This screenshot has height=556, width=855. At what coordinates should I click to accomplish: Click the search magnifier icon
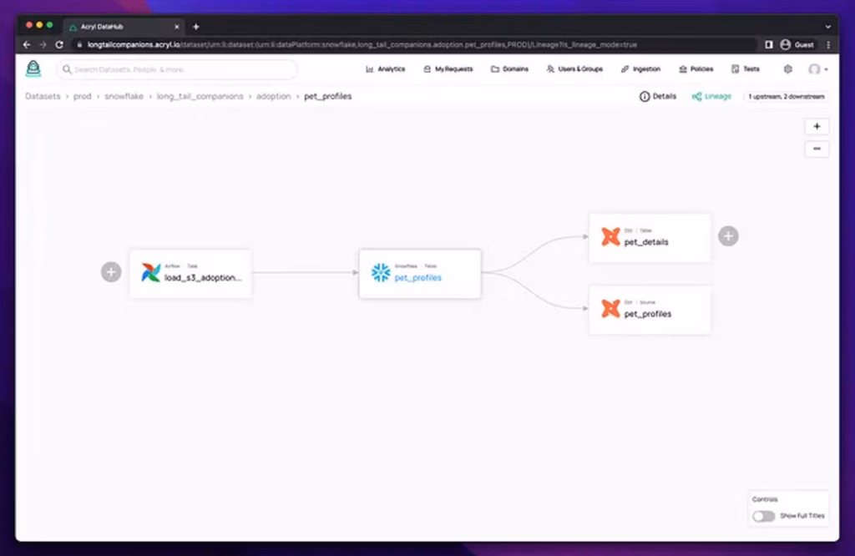(67, 69)
